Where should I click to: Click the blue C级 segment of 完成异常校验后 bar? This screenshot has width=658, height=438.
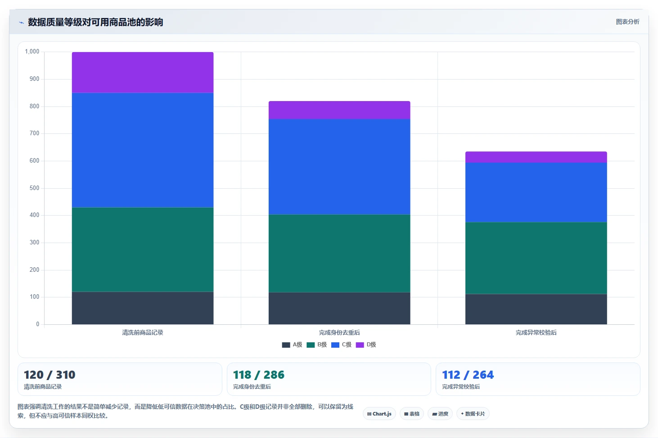536,192
